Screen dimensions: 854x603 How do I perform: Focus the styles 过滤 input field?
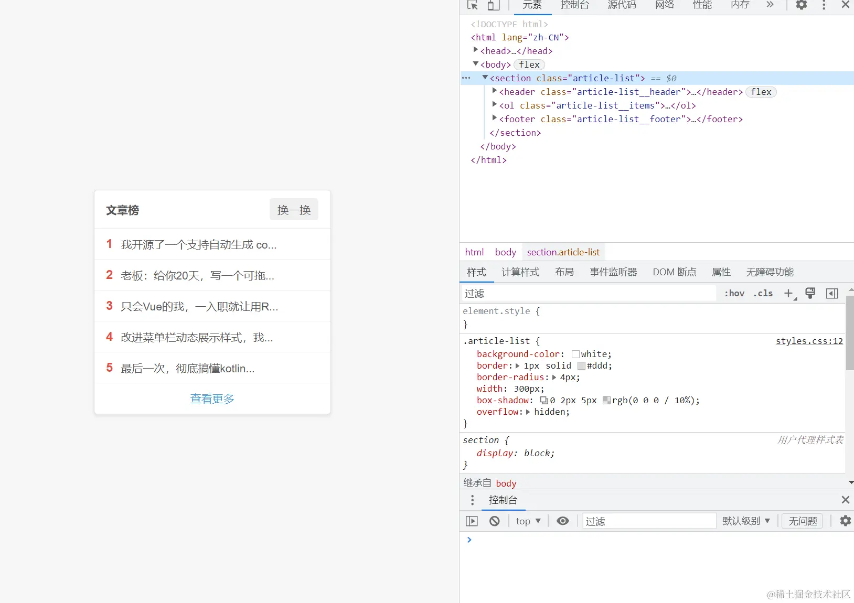click(589, 294)
